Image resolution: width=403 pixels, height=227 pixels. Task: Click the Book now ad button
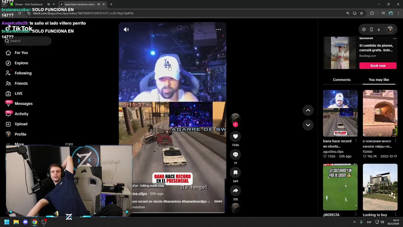378,66
